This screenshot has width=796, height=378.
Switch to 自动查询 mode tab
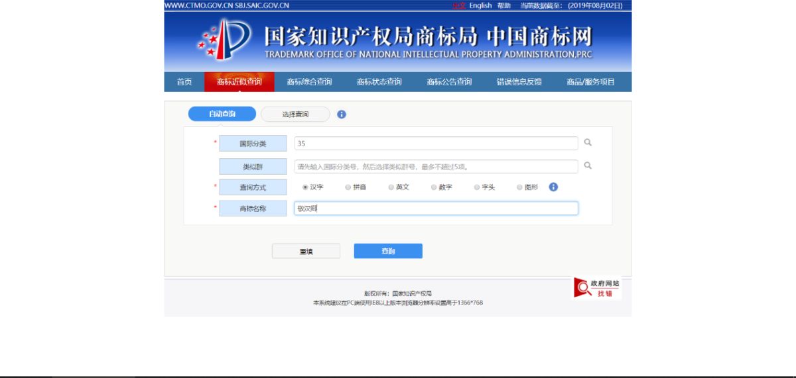(x=222, y=114)
